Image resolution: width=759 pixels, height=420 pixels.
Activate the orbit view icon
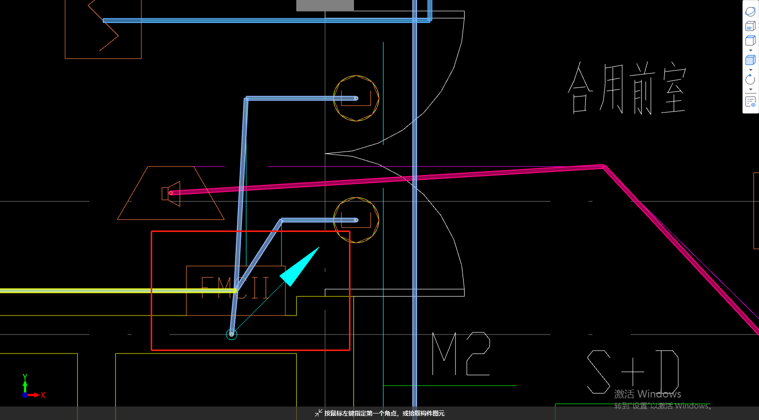750,11
